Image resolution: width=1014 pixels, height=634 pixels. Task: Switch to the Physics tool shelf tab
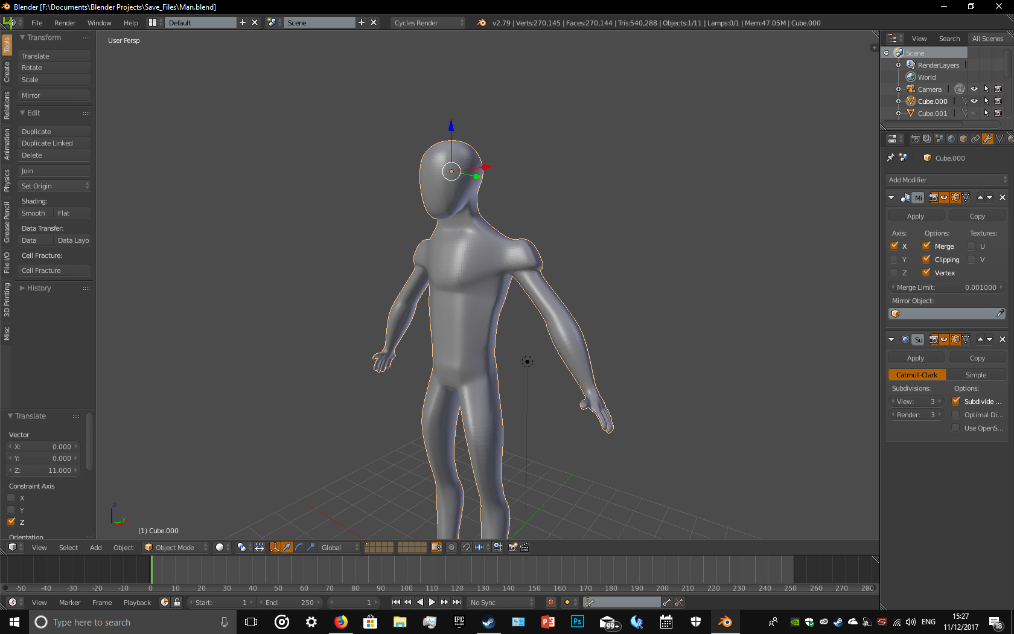tap(7, 180)
